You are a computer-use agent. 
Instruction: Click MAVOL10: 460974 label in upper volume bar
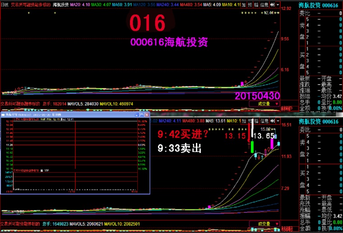[116, 104]
